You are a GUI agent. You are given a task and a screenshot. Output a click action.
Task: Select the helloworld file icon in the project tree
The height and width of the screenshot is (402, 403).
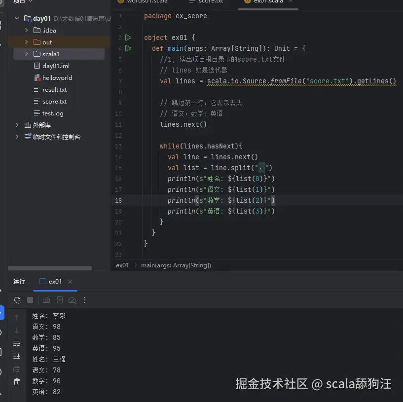[37, 77]
